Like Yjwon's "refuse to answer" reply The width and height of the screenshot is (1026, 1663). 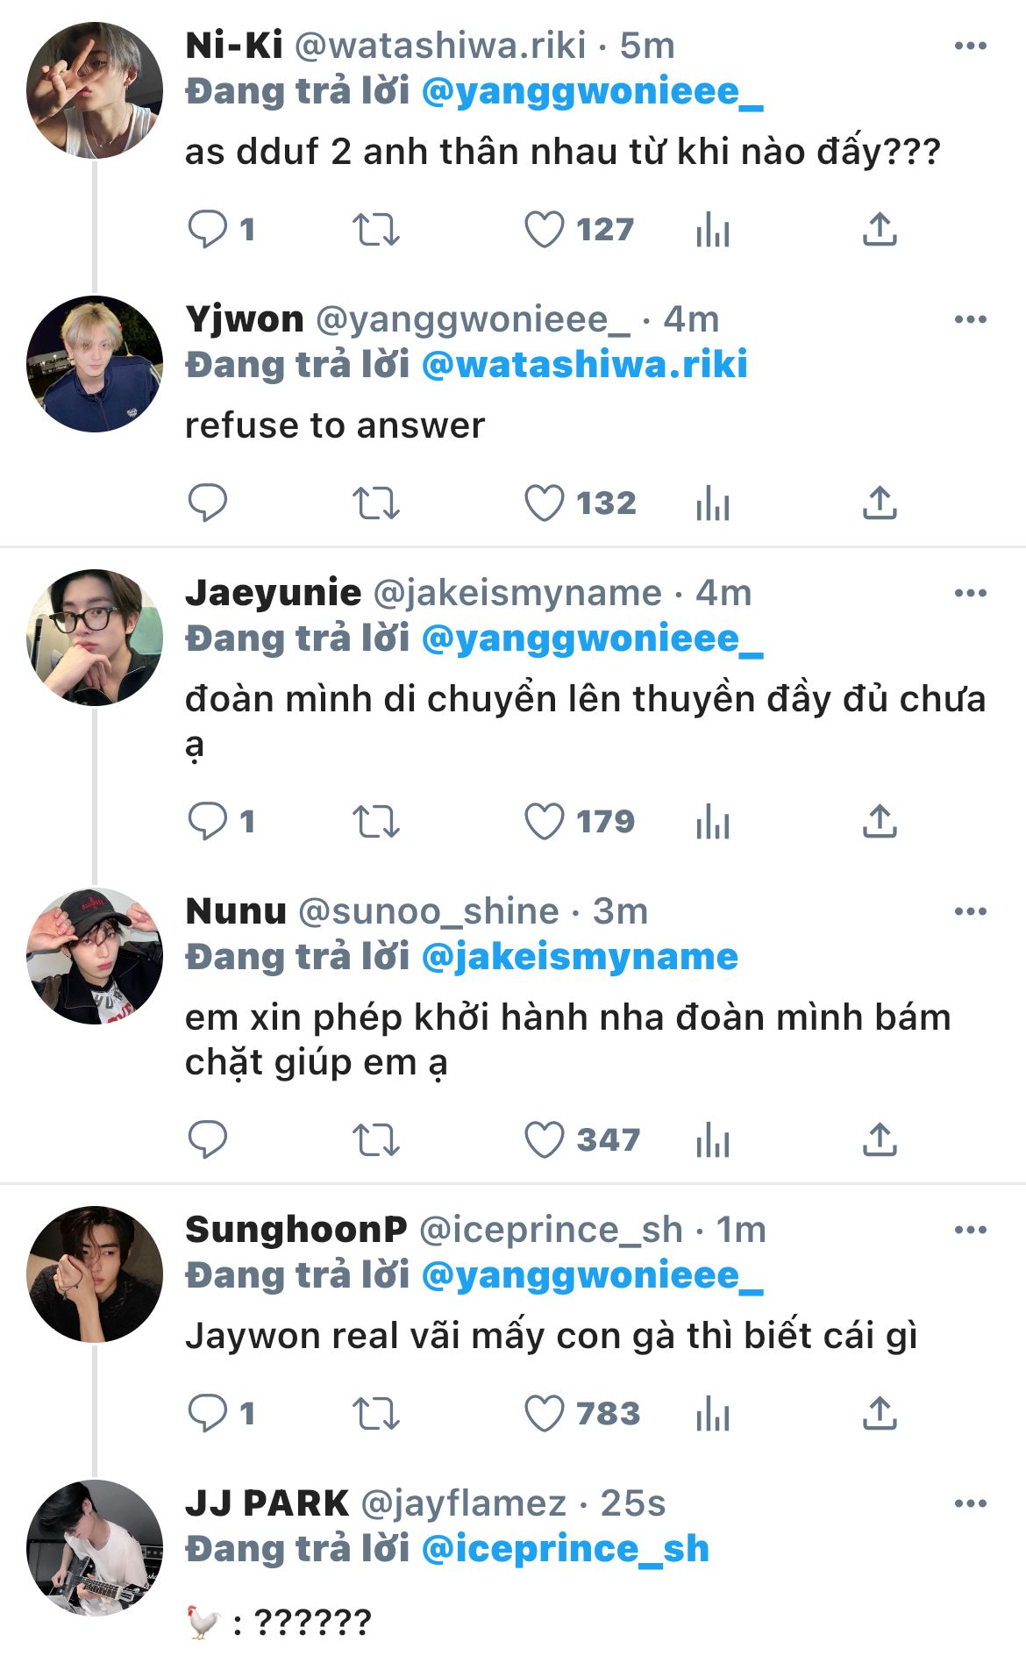544,503
